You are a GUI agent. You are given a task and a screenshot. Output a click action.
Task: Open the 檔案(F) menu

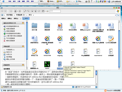coord(3,19)
